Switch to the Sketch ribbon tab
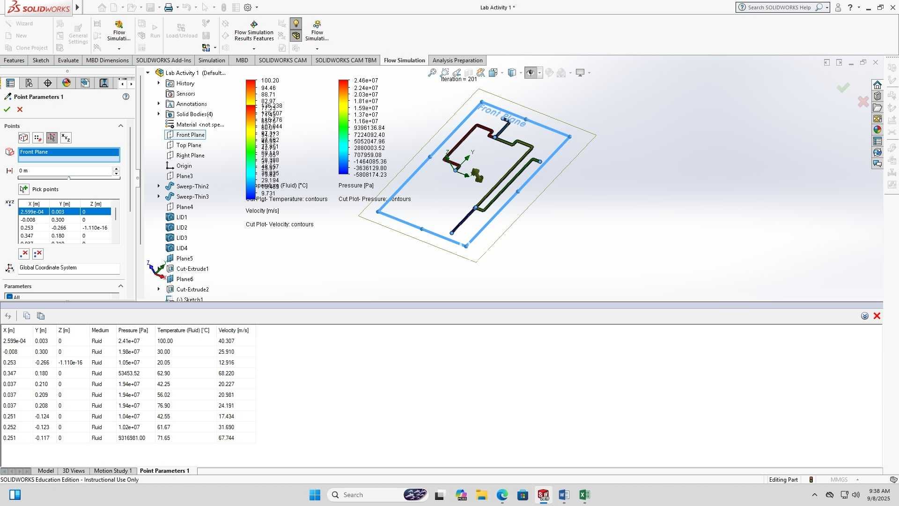This screenshot has height=506, width=899. [41, 60]
